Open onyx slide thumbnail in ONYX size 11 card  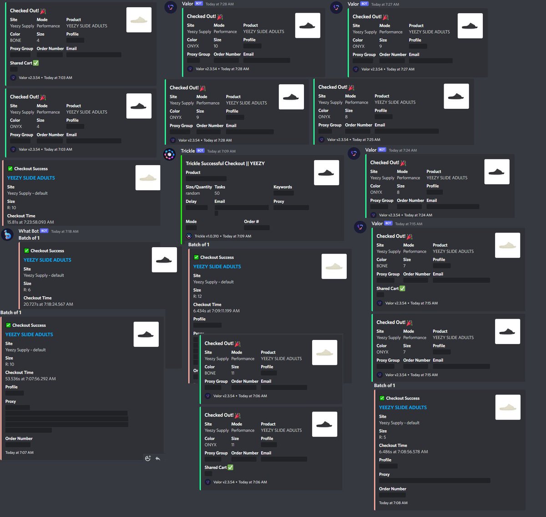point(324,424)
